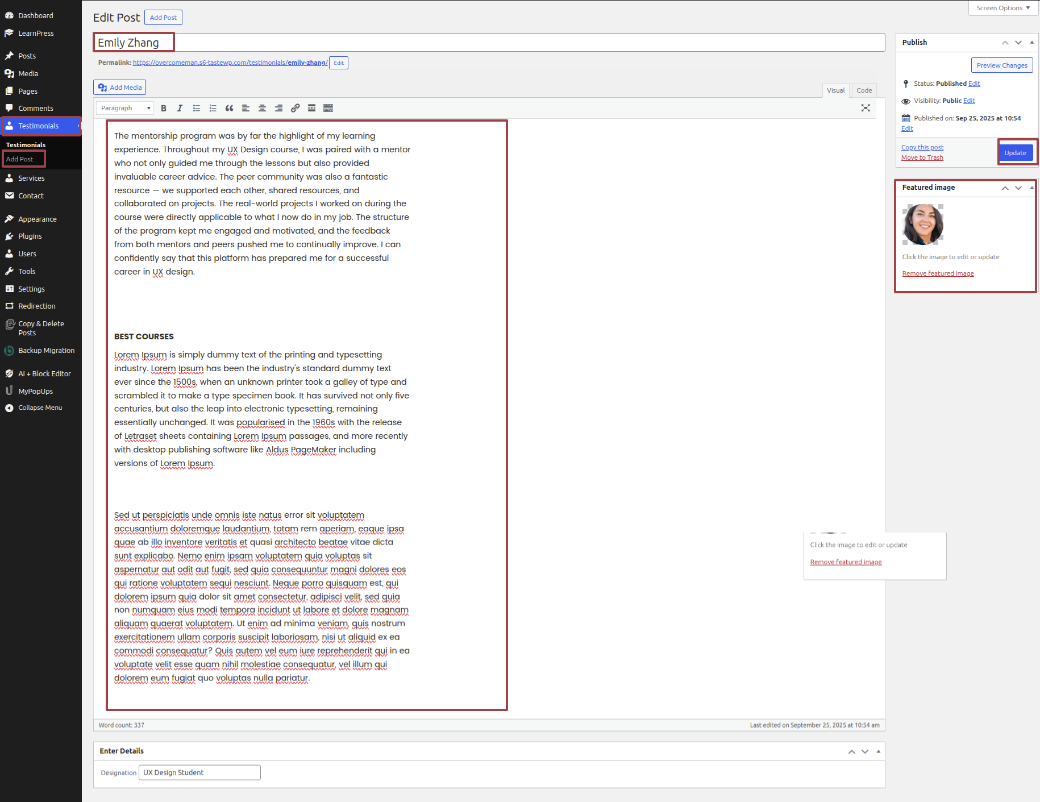Click the Update button

(x=1015, y=153)
